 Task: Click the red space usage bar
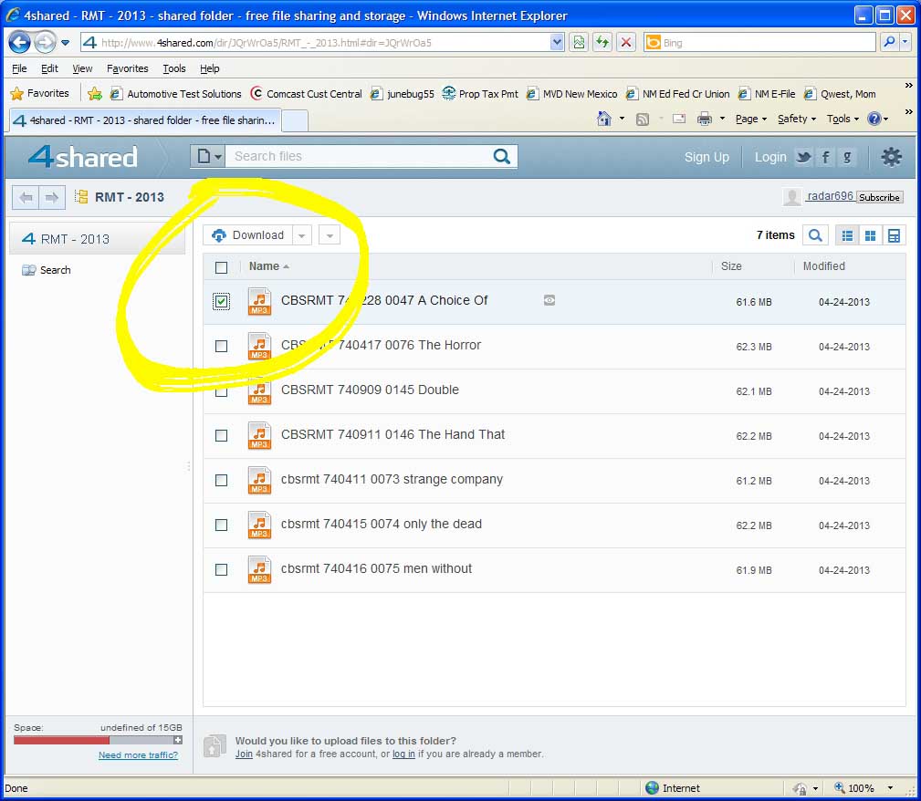pyautogui.click(x=62, y=740)
